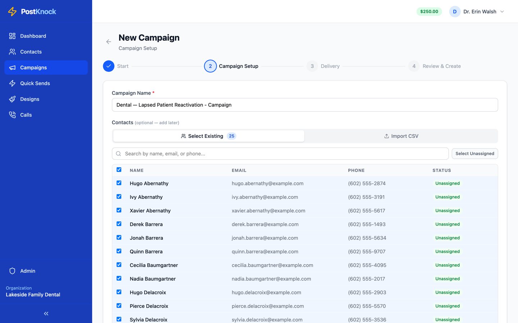Open Calls from the sidebar
Image resolution: width=518 pixels, height=323 pixels.
(x=46, y=115)
